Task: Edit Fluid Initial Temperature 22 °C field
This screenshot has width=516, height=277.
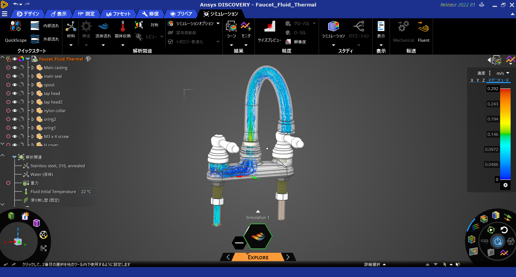Action: [87, 192]
